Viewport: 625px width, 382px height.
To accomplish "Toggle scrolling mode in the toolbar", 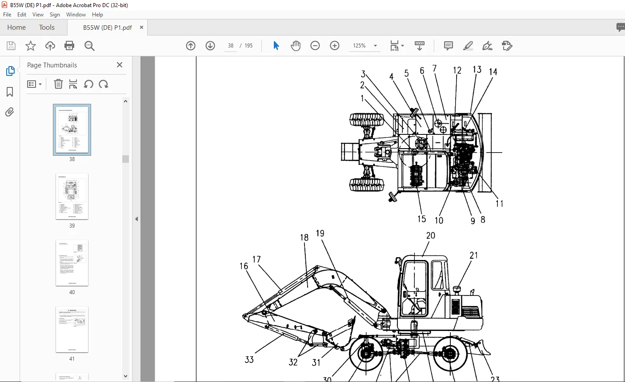I will tap(420, 46).
